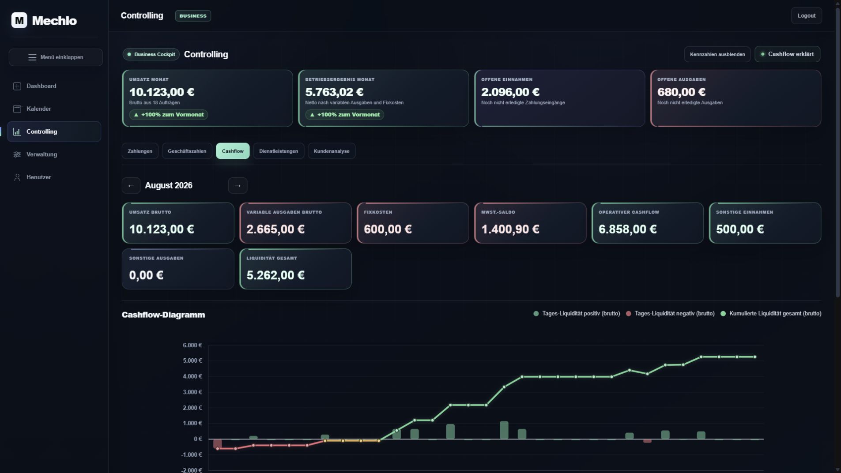Viewport: 841px width, 473px height.
Task: Click the Liquidität Gesamt card
Action: pos(295,269)
